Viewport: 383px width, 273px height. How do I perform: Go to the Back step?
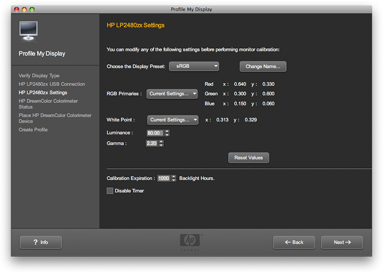click(x=294, y=242)
